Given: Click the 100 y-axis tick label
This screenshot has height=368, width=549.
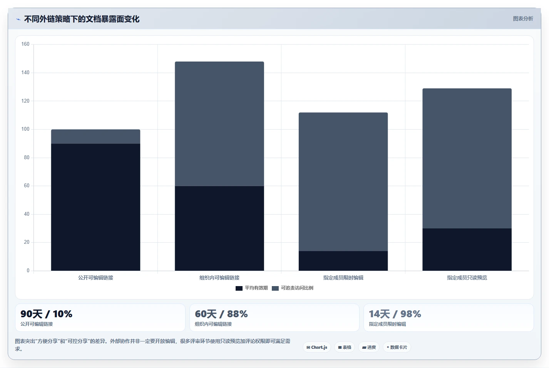Looking at the screenshot, I should pos(25,129).
